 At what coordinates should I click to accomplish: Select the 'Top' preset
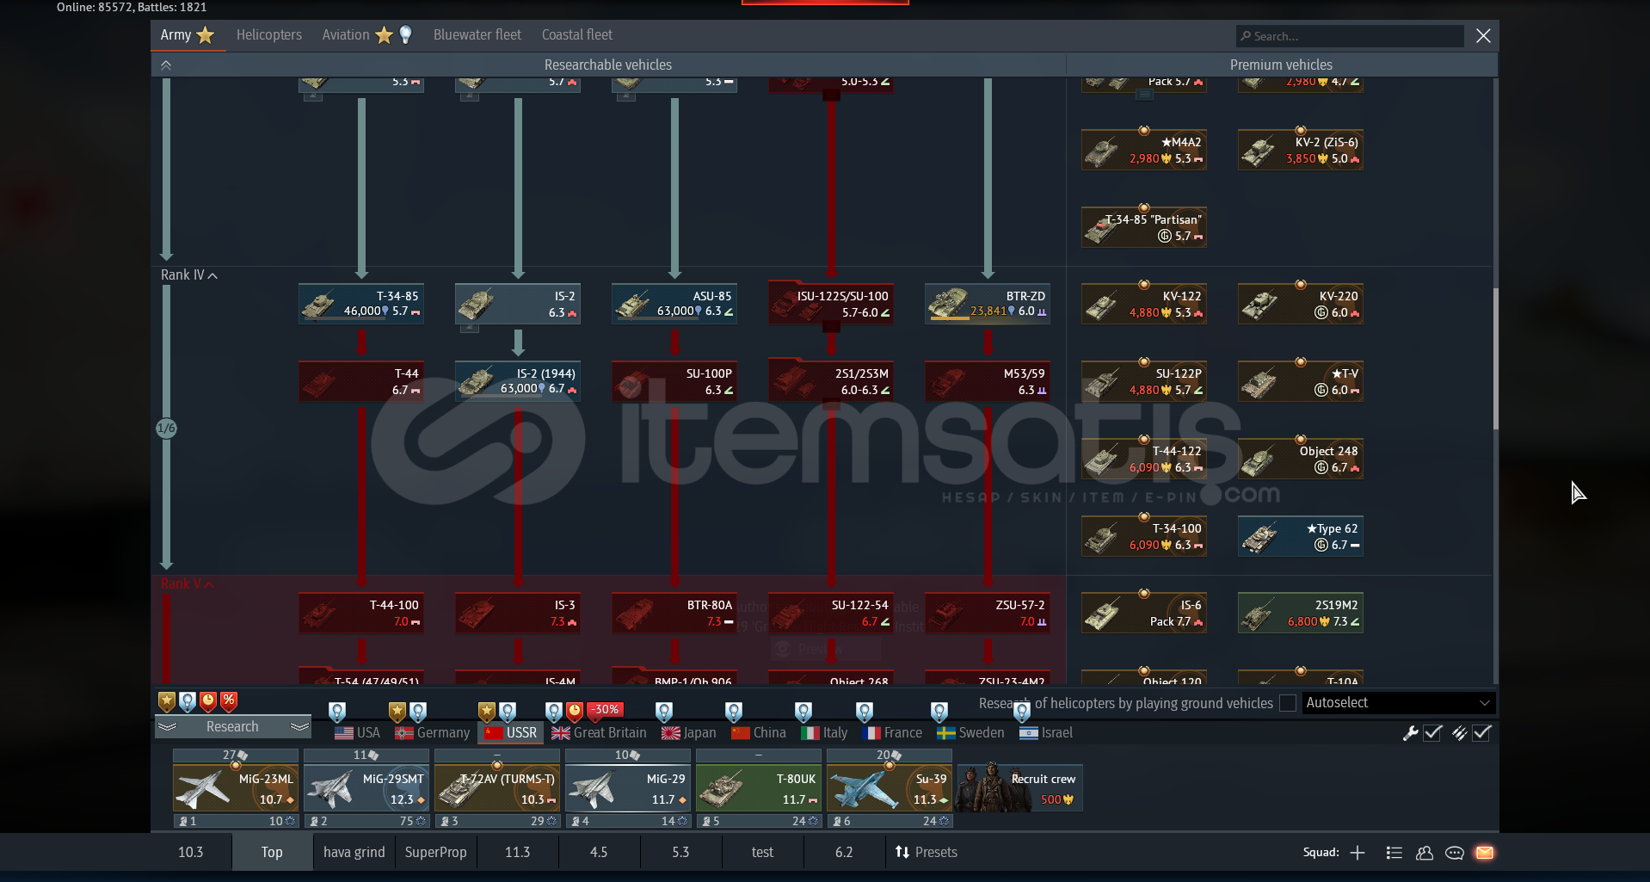click(272, 853)
